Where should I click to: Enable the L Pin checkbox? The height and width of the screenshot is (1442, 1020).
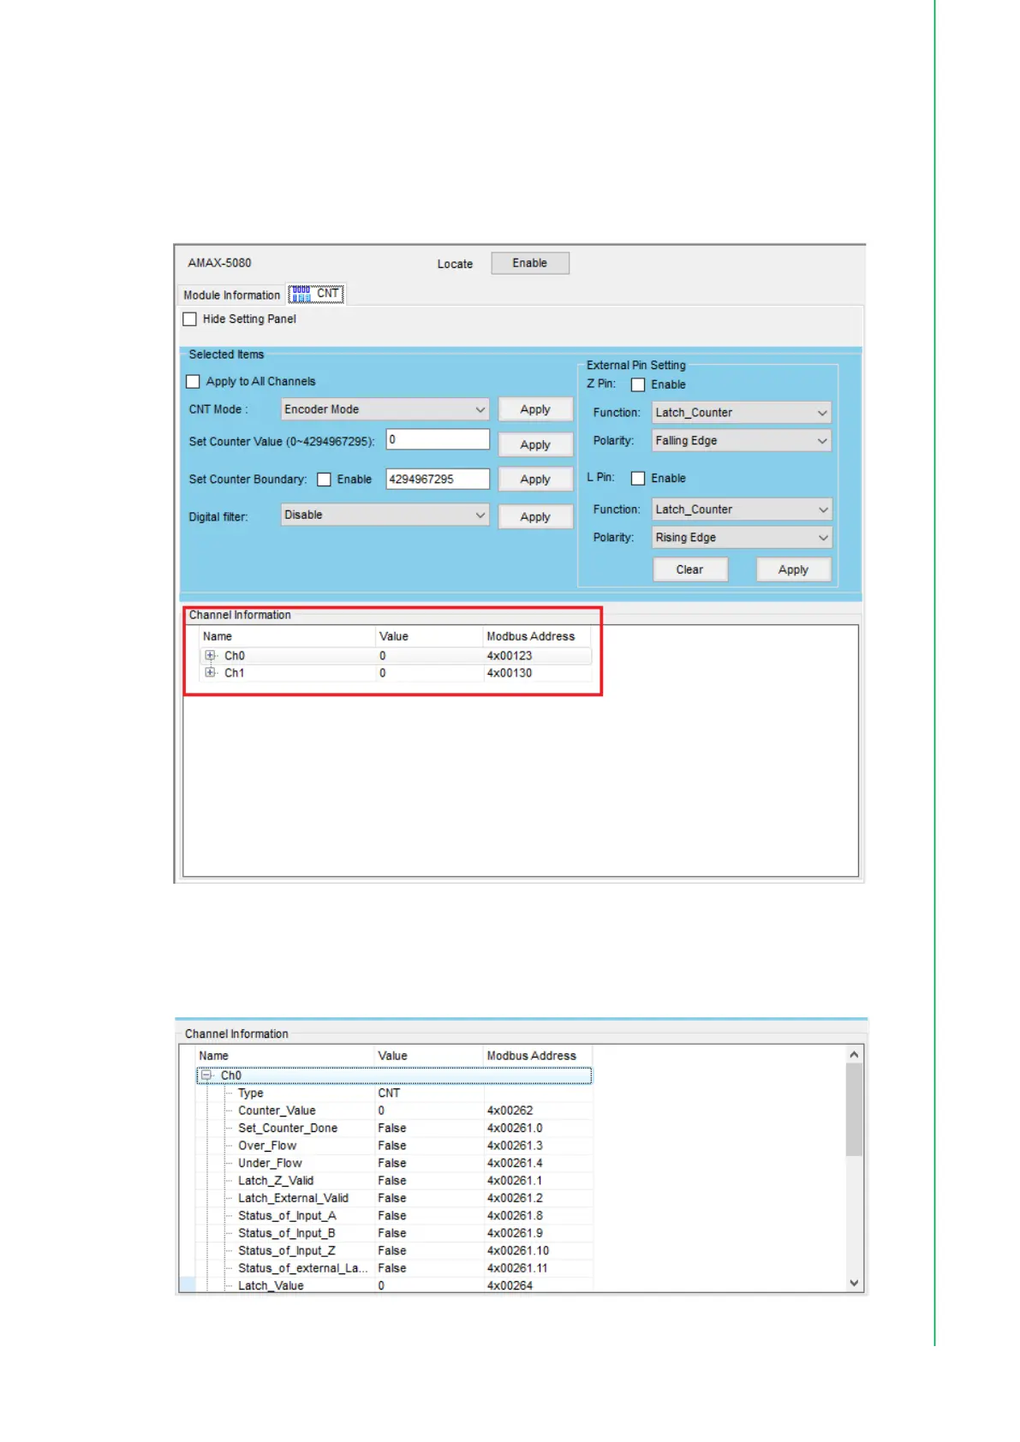(x=638, y=479)
